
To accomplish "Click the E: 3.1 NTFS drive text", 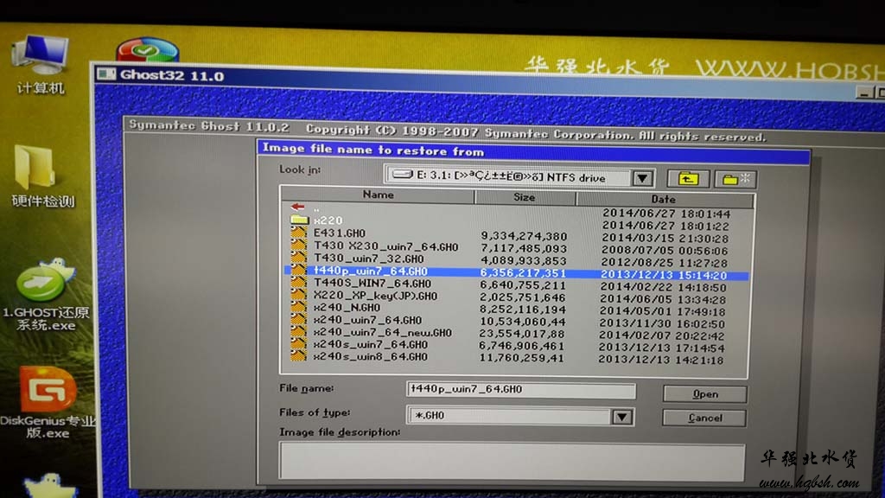I will click(x=510, y=177).
